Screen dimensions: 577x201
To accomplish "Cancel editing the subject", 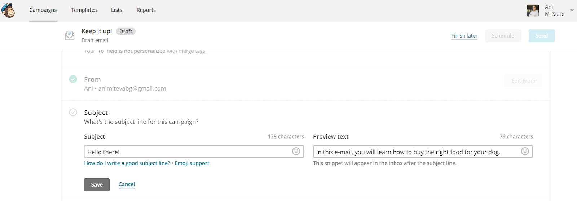I will pos(127,184).
